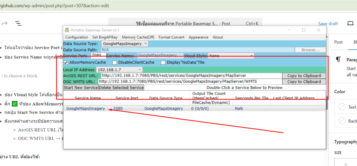Viewport: 357px width, 166px height.
Task: Click the typography SIZE input box
Action: coord(345,162)
